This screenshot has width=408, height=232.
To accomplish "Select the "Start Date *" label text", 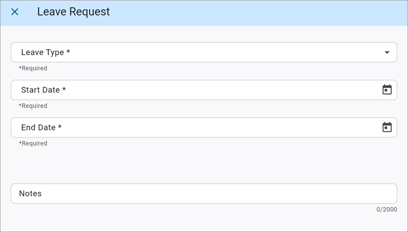I will (x=43, y=90).
